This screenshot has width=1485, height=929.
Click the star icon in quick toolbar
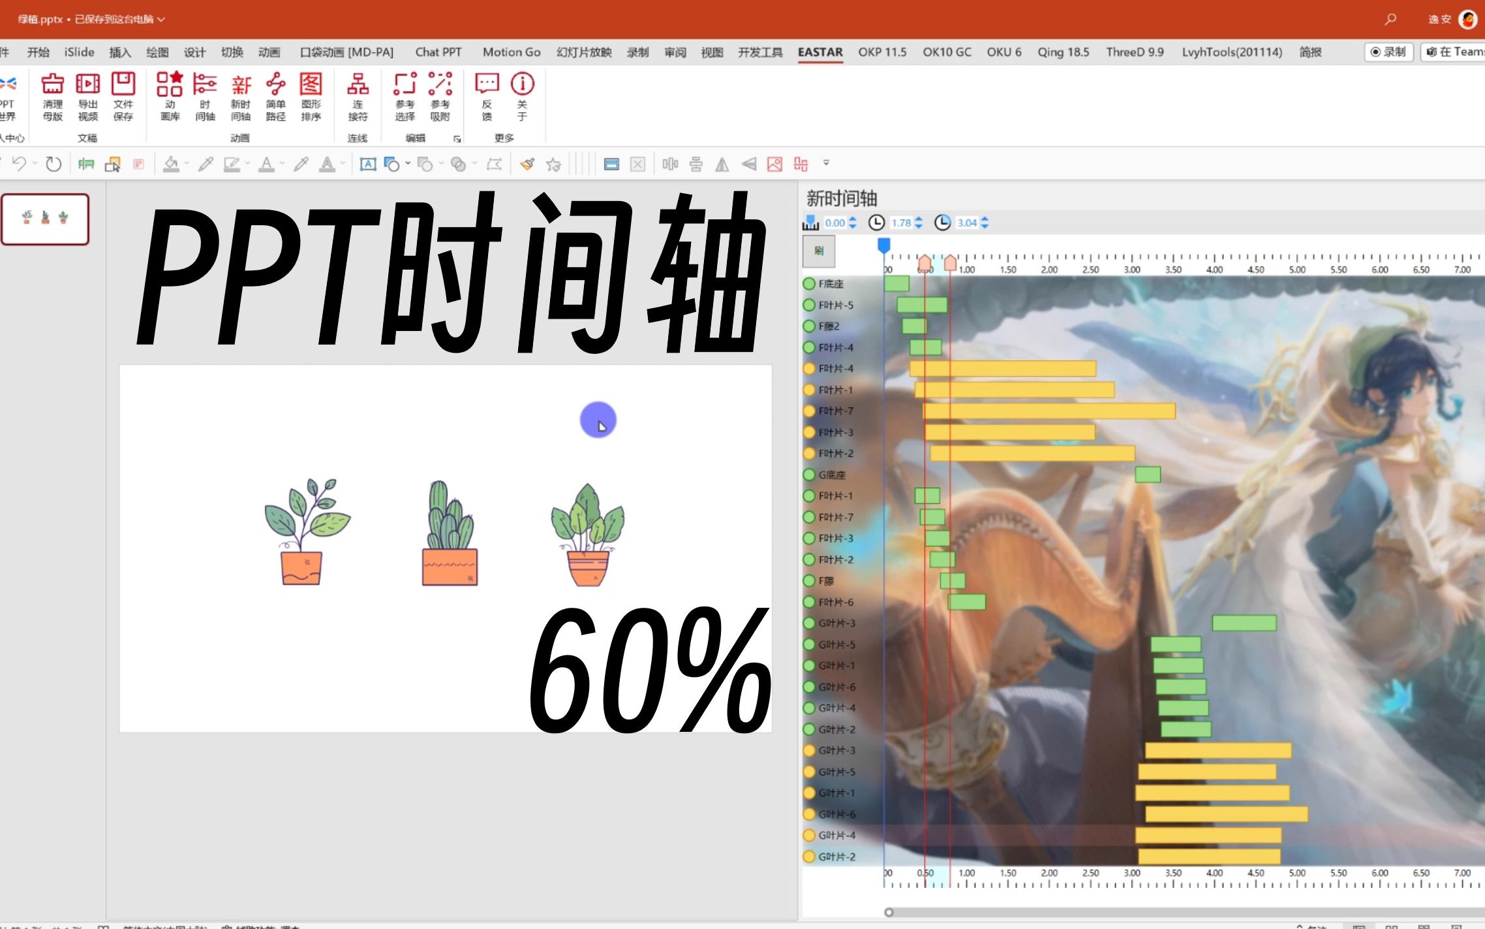tap(553, 164)
